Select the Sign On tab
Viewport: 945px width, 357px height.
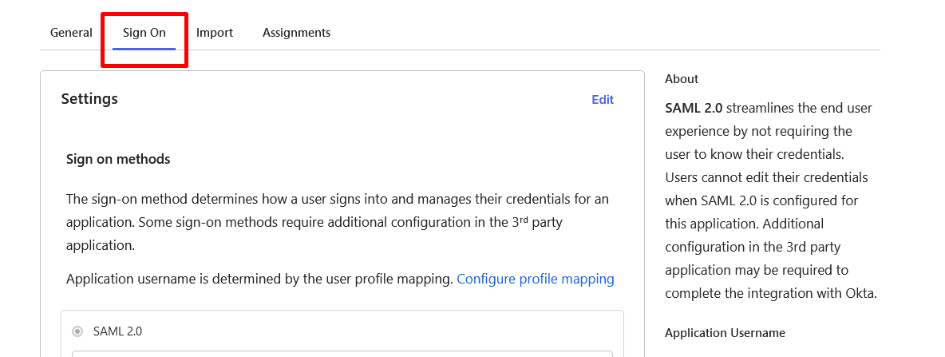pyautogui.click(x=144, y=33)
